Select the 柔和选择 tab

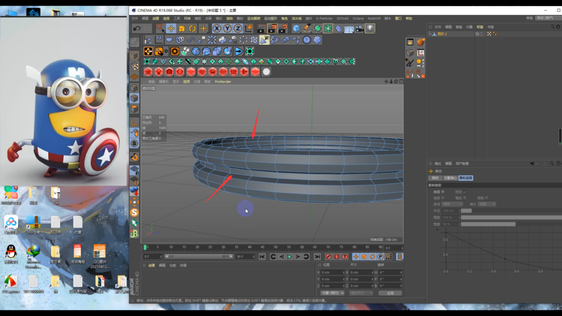[466, 178]
